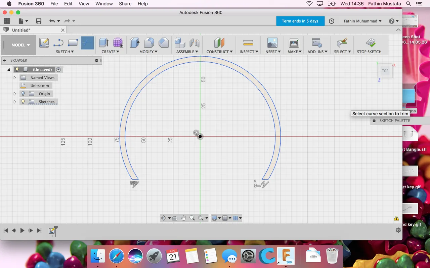Screen dimensions: 430x268
Task: Toggle Sketches folder light bulb visibility
Action: point(23,102)
